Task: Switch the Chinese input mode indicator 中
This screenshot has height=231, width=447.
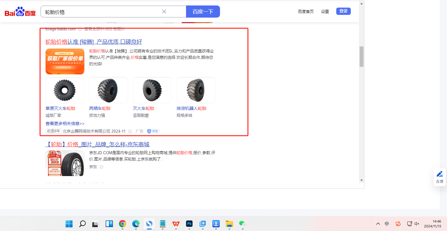Action: [387, 224]
